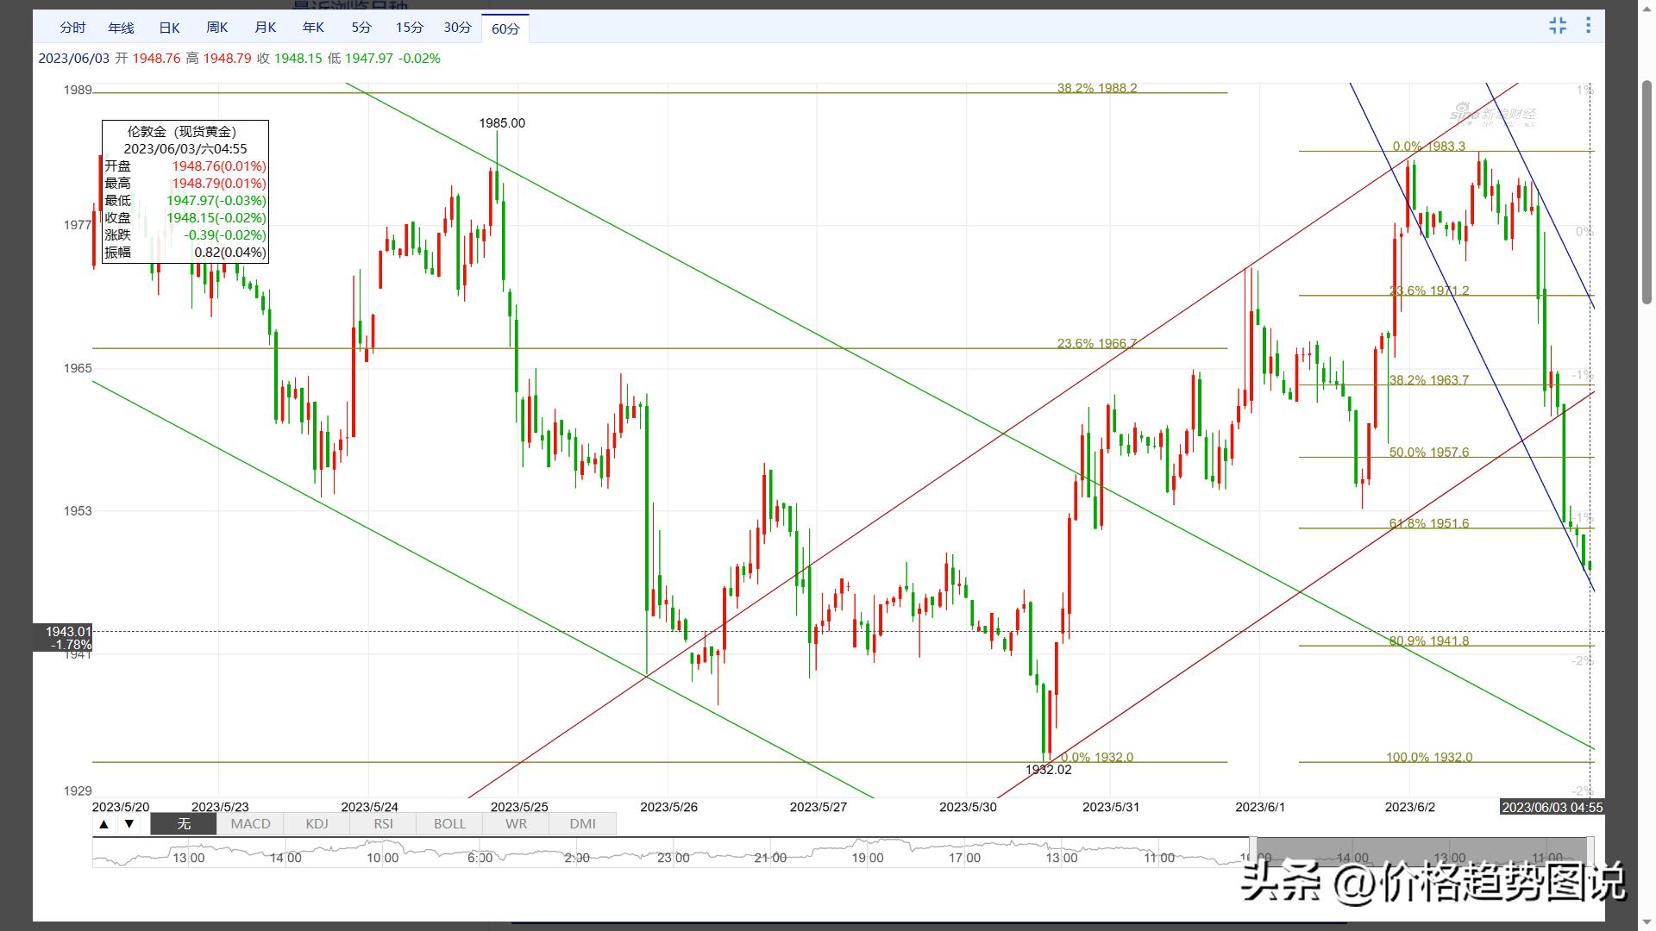
Task: Select 无 to hide indicators
Action: click(x=184, y=824)
